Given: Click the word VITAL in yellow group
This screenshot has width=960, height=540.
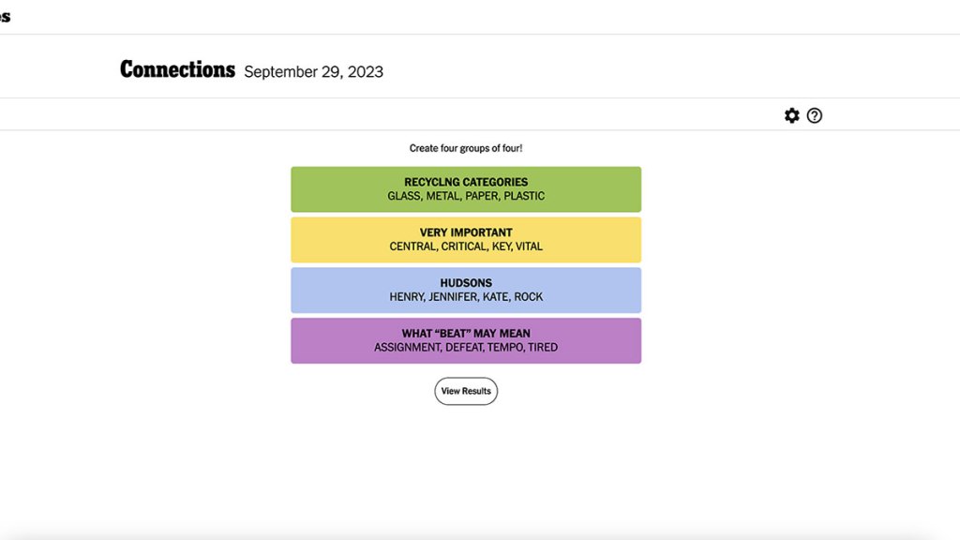Looking at the screenshot, I should point(529,247).
